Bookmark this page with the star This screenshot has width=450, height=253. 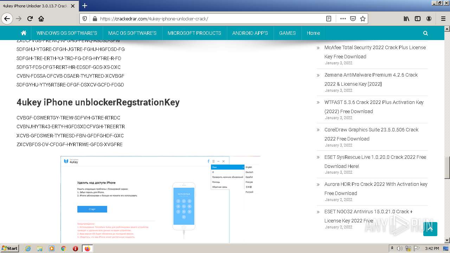[x=363, y=19]
